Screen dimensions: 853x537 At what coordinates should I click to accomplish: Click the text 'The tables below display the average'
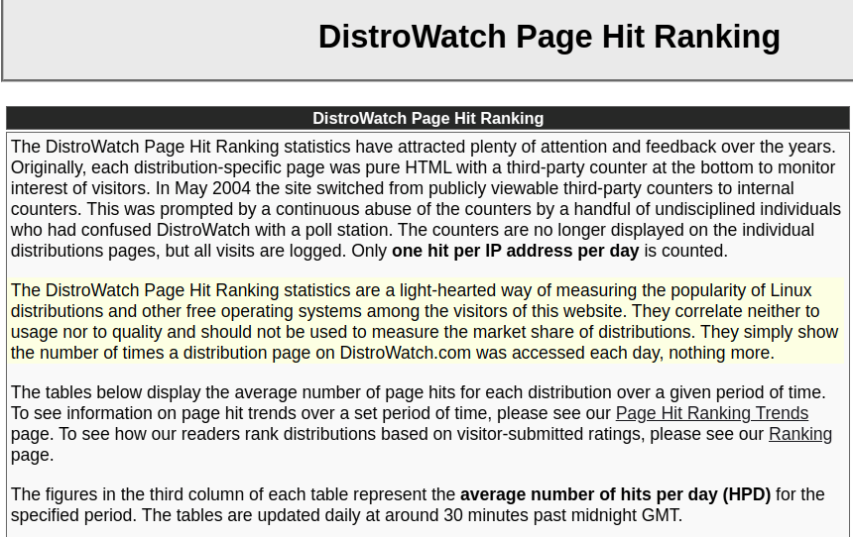tap(154, 392)
